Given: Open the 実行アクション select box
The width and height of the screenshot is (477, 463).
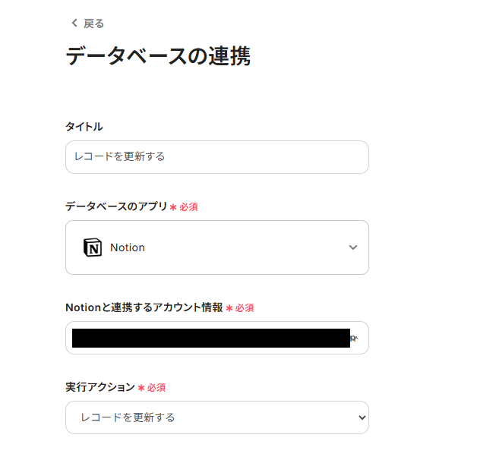Looking at the screenshot, I should 216,417.
